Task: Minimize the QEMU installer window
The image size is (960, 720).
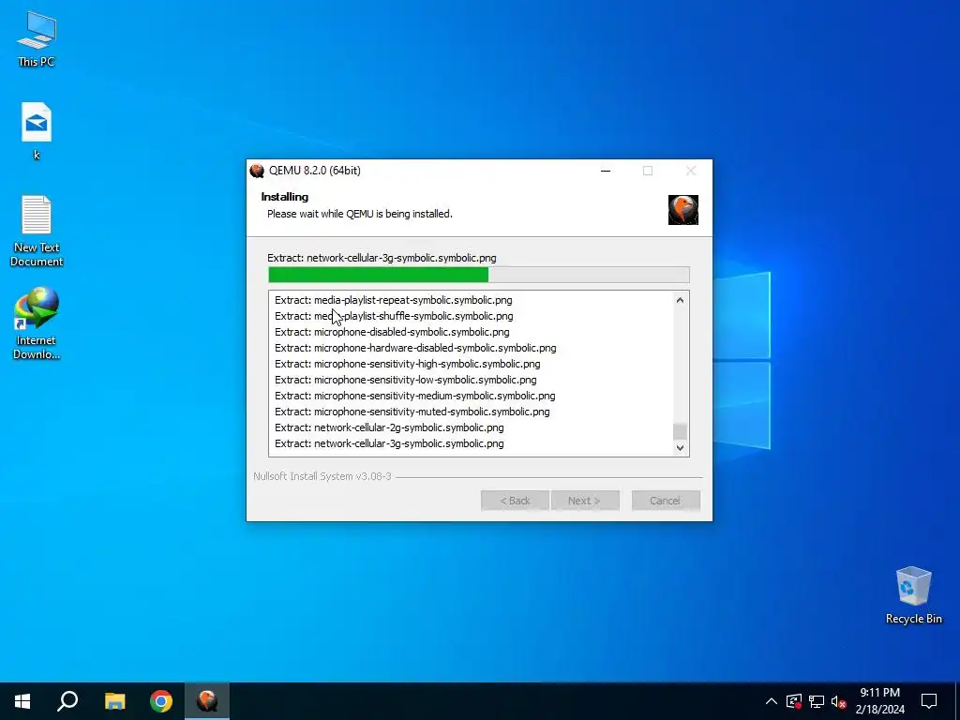Action: coord(606,171)
